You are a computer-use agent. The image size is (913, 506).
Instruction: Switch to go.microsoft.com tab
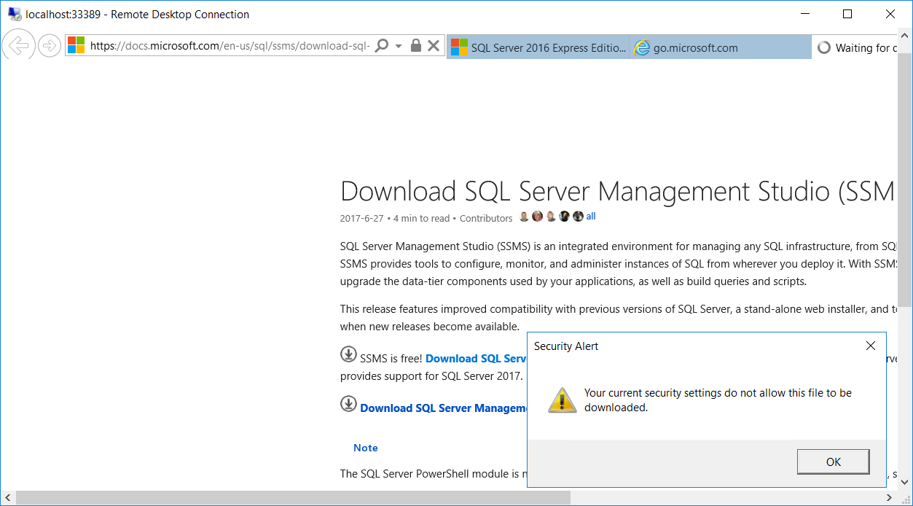click(720, 47)
